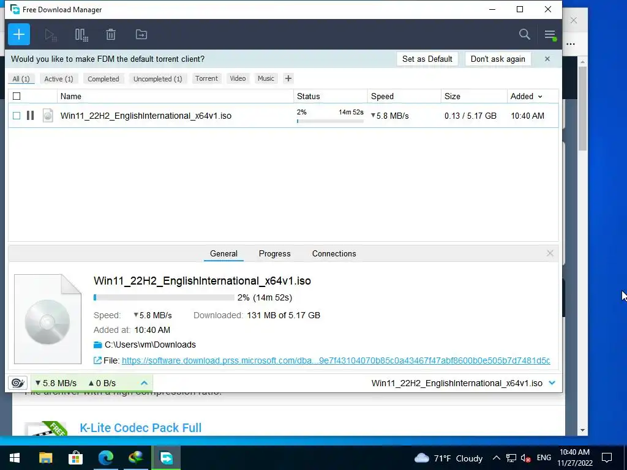
Task: Sort by Added column dropdown arrow
Action: (540, 96)
